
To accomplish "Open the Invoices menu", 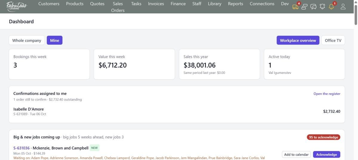I will point(156,4).
